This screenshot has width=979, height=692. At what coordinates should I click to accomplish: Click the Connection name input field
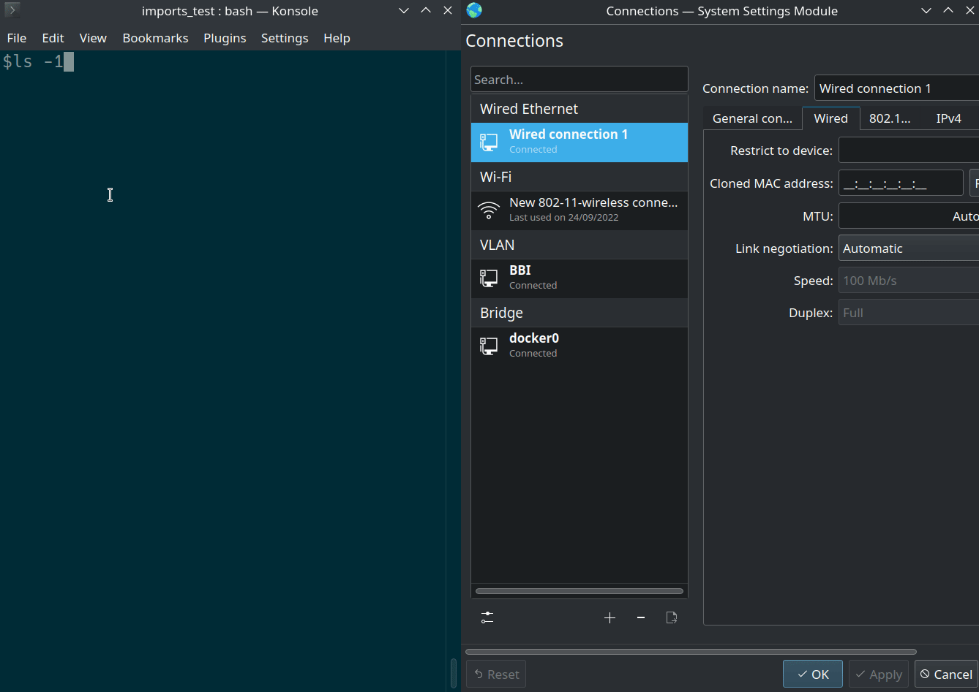[896, 88]
